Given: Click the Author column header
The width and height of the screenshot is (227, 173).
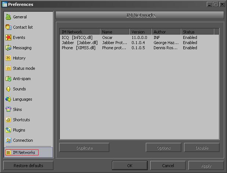Looking at the screenshot, I should pos(166,32).
